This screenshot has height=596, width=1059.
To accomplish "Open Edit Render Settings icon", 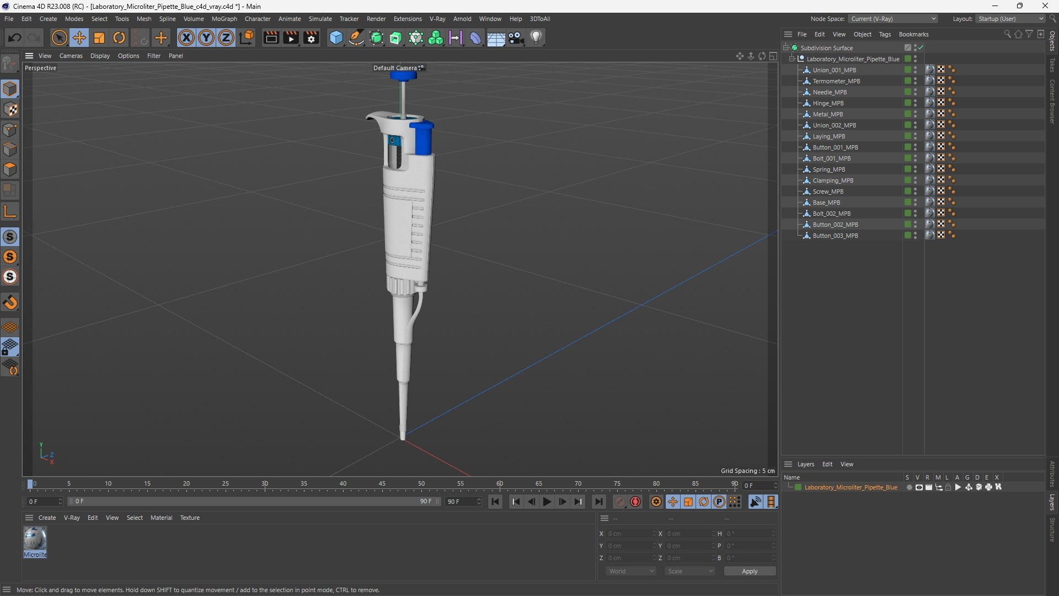I will 312,38.
